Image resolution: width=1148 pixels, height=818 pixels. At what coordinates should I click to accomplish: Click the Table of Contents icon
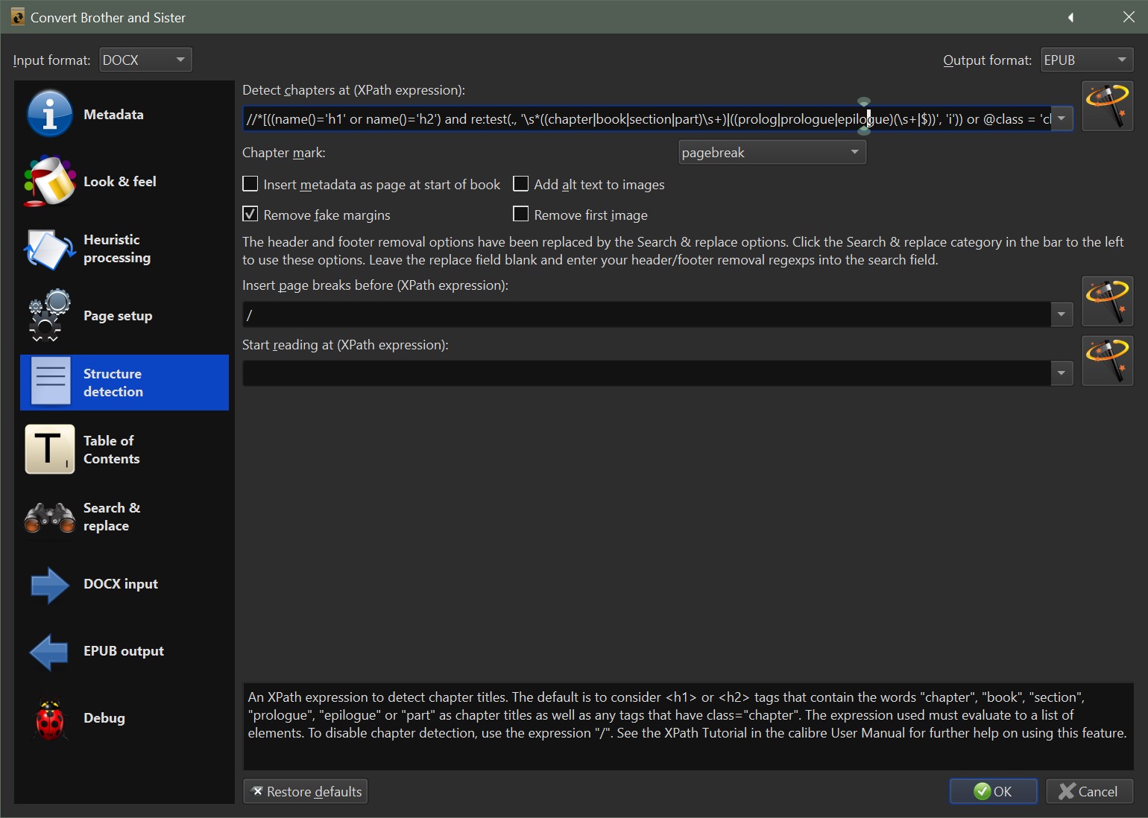point(49,449)
